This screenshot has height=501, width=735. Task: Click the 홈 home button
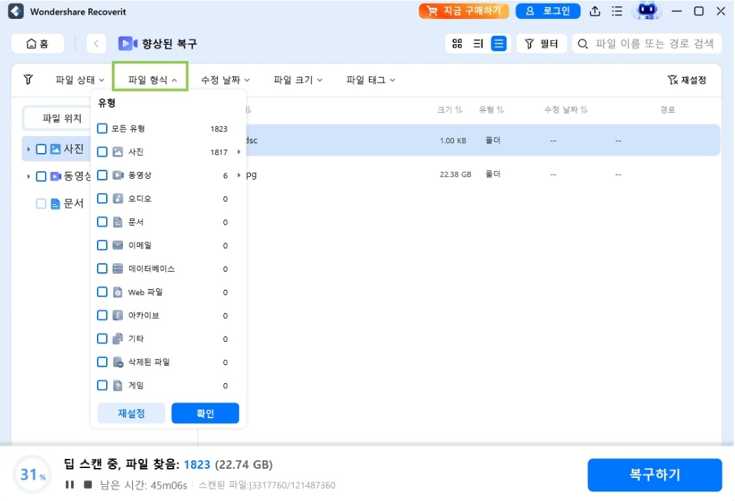pyautogui.click(x=37, y=44)
